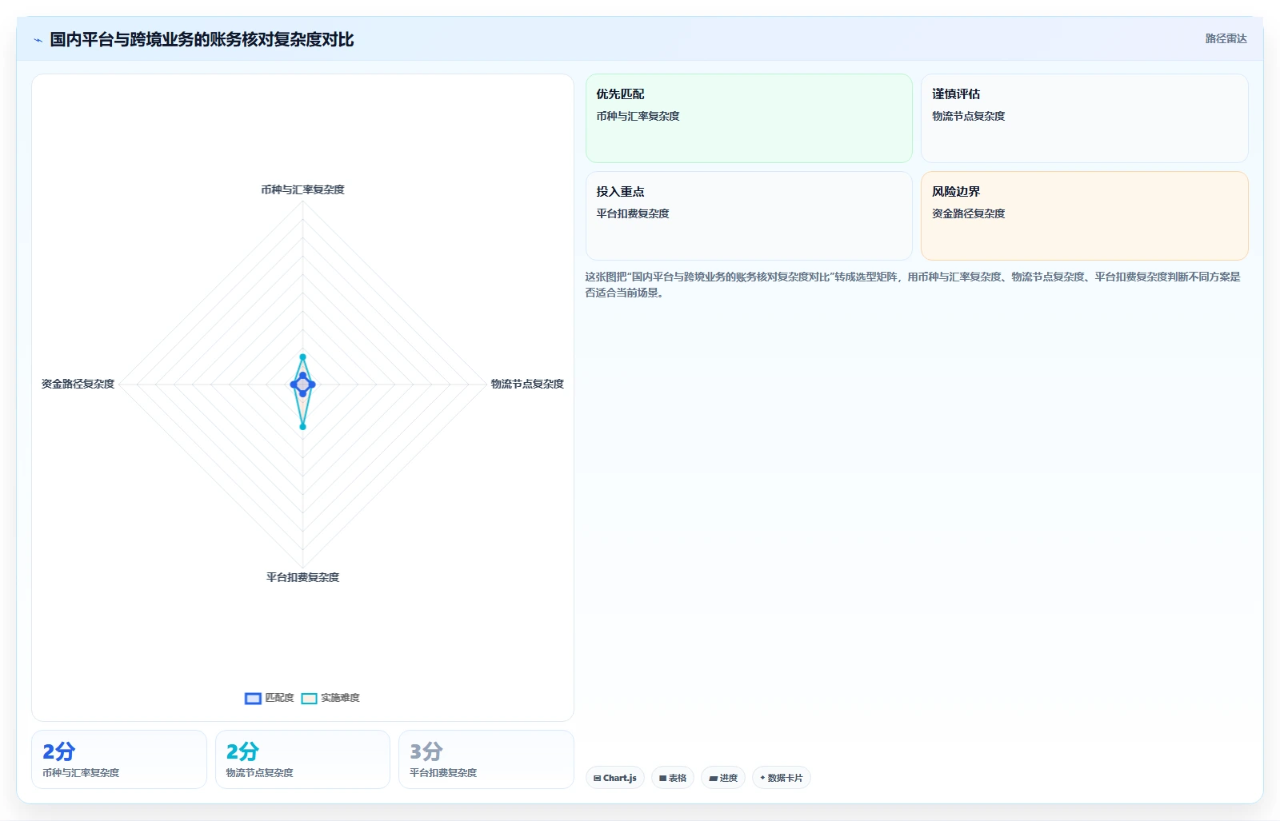This screenshot has width=1280, height=821.
Task: Click the 数据卡片 tag chip
Action: 782,778
